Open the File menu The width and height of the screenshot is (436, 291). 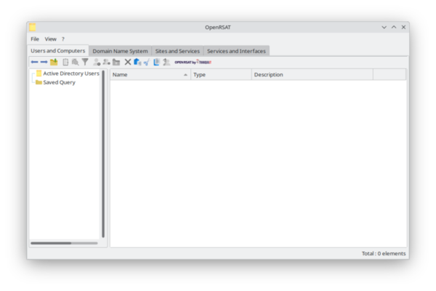point(35,39)
